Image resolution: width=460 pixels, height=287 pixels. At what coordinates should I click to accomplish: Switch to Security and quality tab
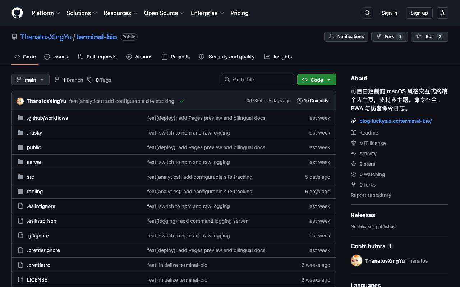click(227, 57)
